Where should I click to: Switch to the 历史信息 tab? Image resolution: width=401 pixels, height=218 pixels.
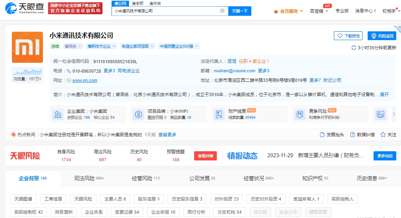click(372, 178)
